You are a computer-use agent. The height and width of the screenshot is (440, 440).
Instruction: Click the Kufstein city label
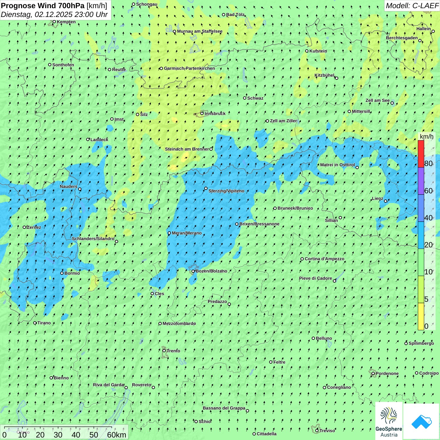coord(318,51)
